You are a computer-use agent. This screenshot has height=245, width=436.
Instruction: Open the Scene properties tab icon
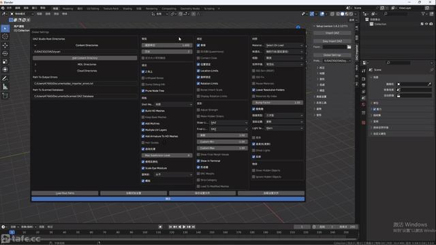coord(363,98)
